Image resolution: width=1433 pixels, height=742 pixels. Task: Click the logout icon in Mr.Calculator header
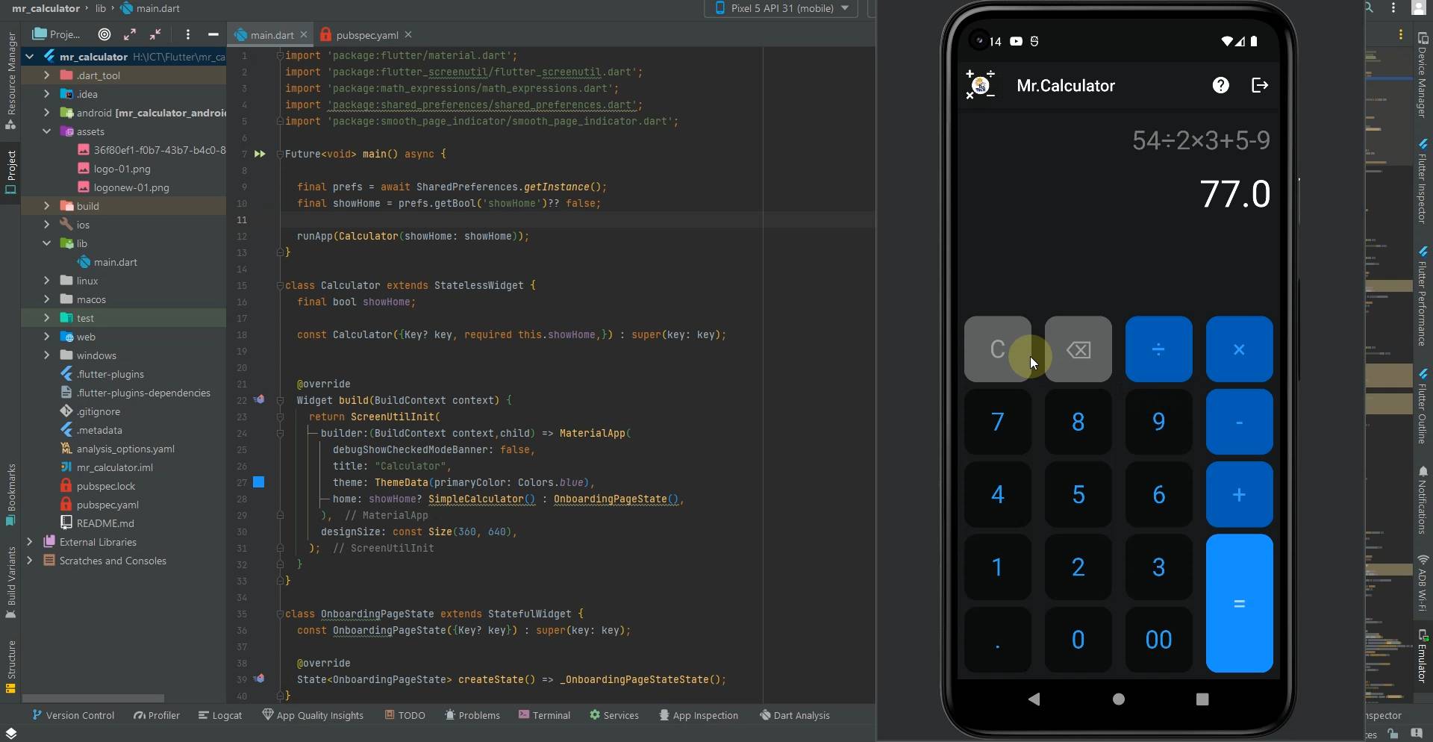(x=1259, y=86)
